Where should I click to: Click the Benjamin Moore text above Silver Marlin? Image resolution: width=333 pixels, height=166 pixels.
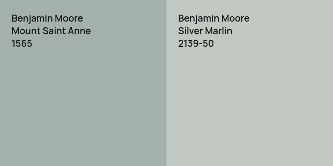tap(214, 18)
